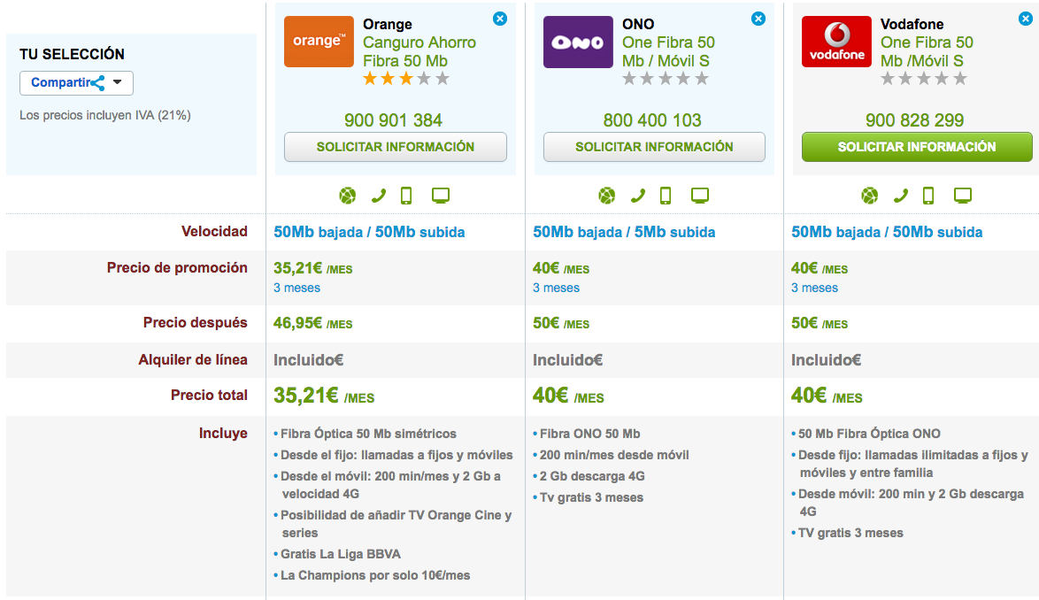Select Orange after price 46,95€ /MES
1039x600 pixels.
click(312, 323)
